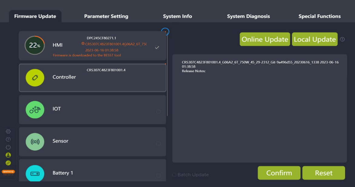Go to the Special Functions tab
355x187 pixels.
coord(320,16)
